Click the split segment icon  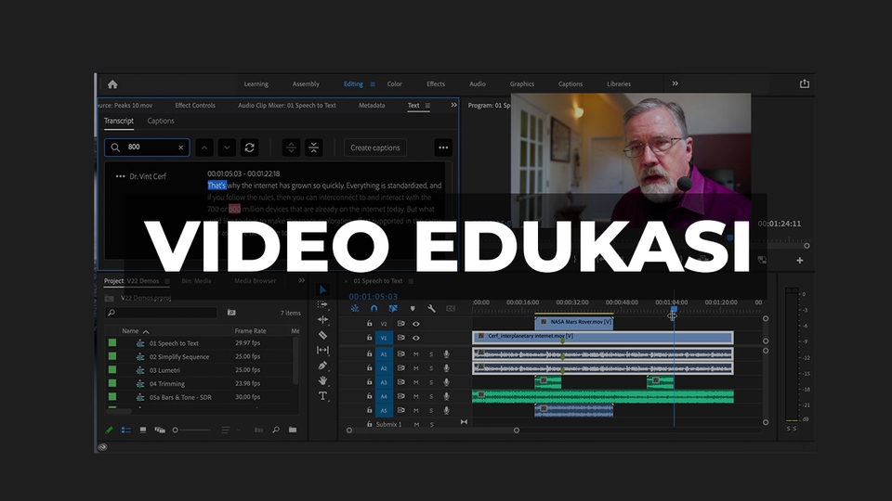291,148
